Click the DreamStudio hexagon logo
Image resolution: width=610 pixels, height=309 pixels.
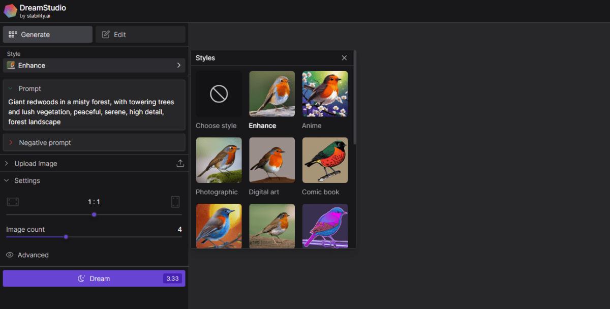coord(10,11)
